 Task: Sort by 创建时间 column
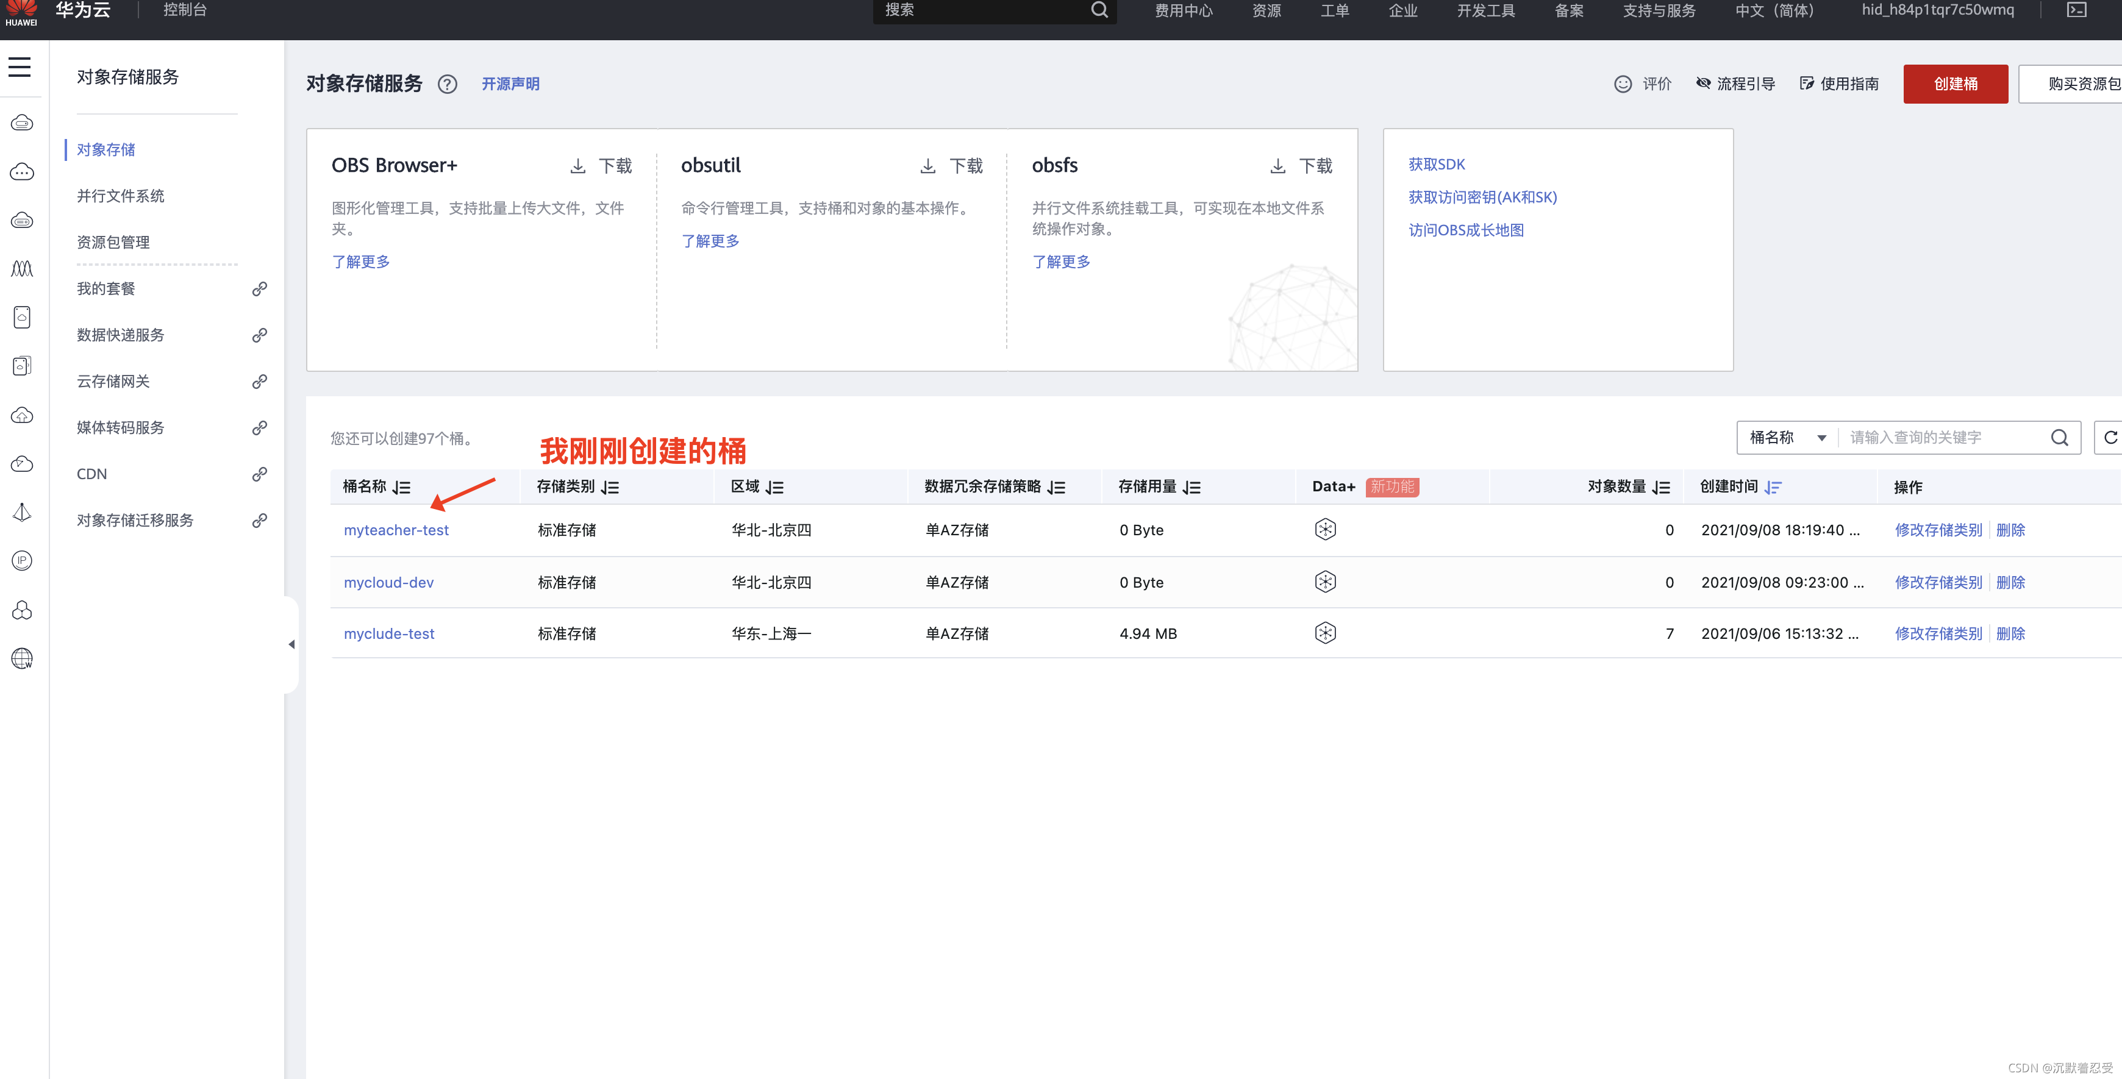(x=1773, y=488)
